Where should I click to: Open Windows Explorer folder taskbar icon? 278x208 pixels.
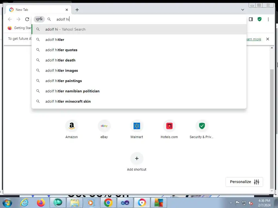pos(75,203)
